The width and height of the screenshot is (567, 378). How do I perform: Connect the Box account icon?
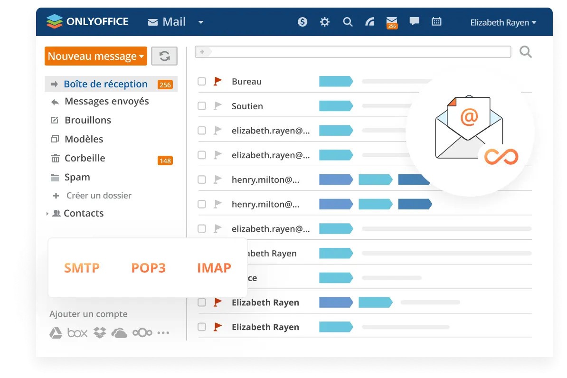(x=77, y=333)
